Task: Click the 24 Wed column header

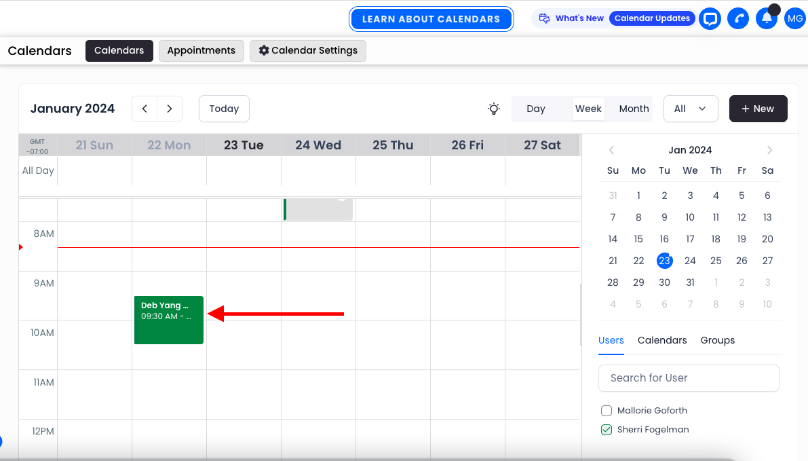Action: click(x=318, y=145)
